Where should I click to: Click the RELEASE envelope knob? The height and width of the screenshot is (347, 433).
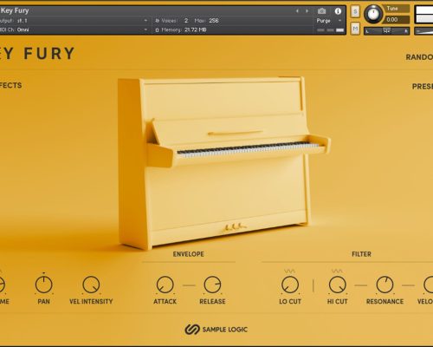(212, 285)
